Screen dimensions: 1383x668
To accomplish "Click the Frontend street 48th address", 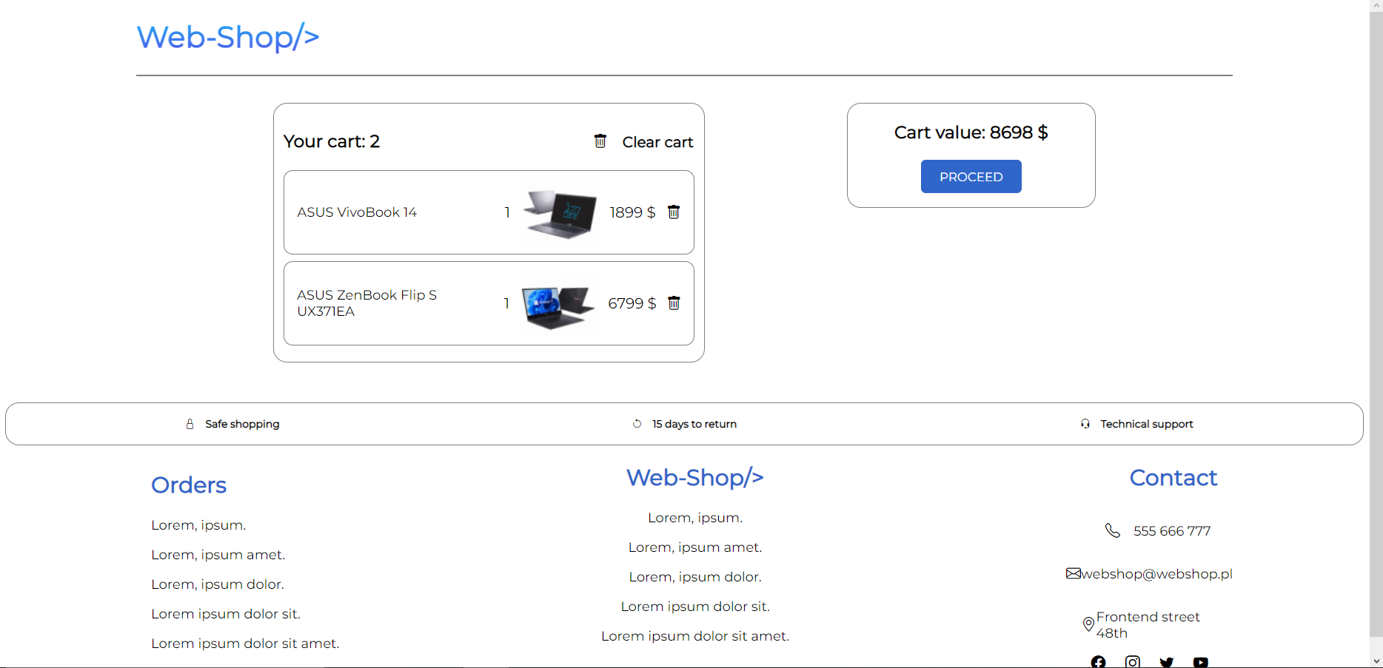I will pyautogui.click(x=1148, y=624).
